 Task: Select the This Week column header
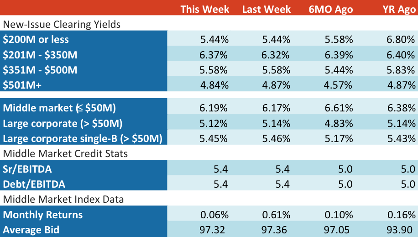pyautogui.click(x=205, y=9)
